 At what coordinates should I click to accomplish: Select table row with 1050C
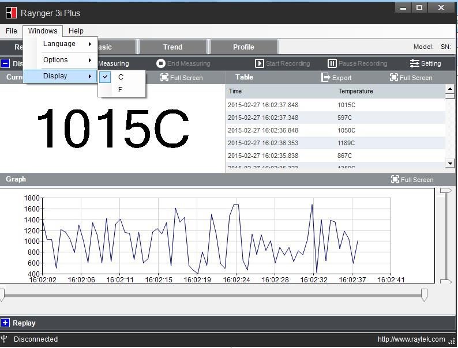point(336,130)
